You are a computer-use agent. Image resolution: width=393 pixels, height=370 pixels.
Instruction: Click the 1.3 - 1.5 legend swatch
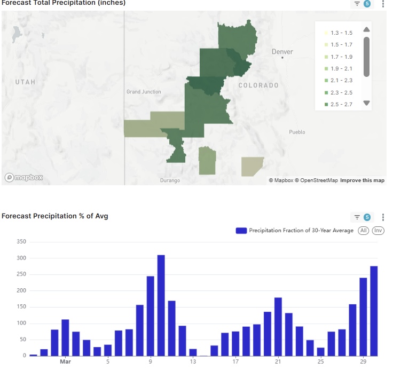pos(326,33)
